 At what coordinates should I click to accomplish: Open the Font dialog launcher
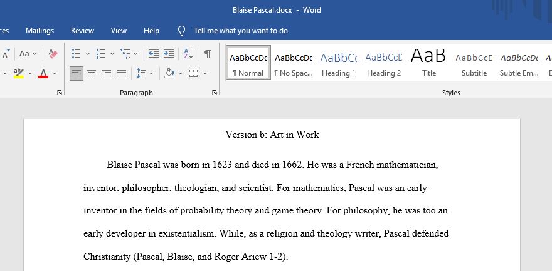pyautogui.click(x=60, y=93)
